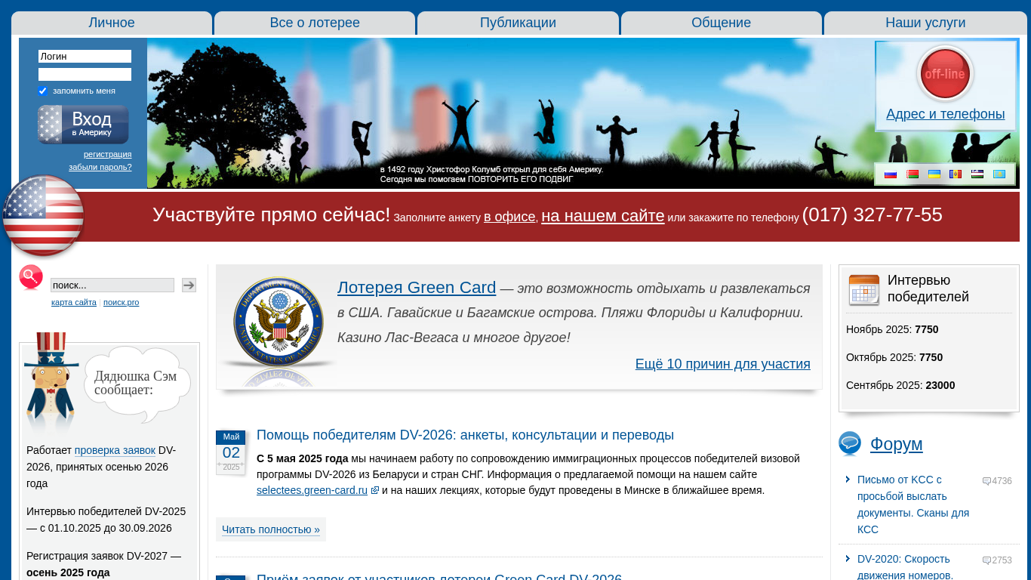This screenshot has width=1031, height=580.
Task: Open 'Адрес и телефоны' link
Action: click(x=945, y=114)
